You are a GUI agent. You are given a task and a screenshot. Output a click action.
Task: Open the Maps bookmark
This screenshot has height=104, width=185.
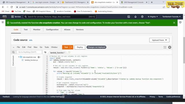coord(27,11)
